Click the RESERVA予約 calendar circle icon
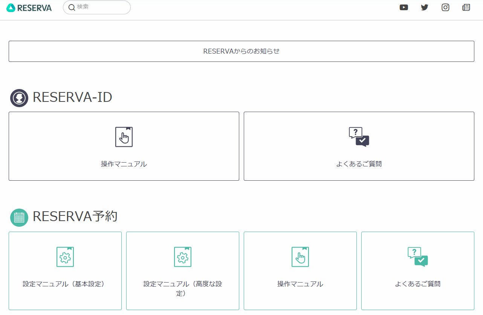The image size is (483, 315). 19,218
